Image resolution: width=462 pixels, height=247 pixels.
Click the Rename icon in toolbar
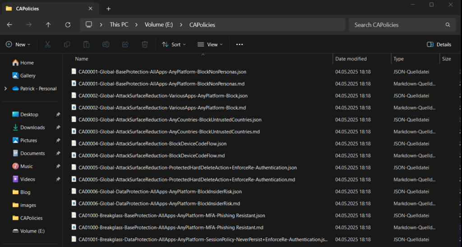pyautogui.click(x=106, y=45)
